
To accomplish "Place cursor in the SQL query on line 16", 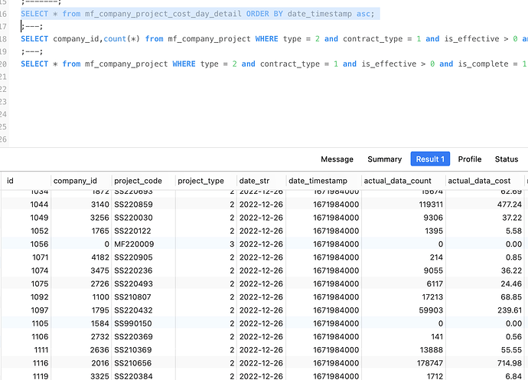I will 197,14.
